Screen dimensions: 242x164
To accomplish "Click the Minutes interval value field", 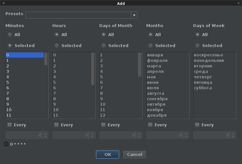I will 24,135.
